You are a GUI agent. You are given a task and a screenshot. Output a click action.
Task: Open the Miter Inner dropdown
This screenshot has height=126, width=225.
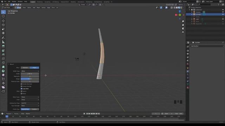click(30, 100)
